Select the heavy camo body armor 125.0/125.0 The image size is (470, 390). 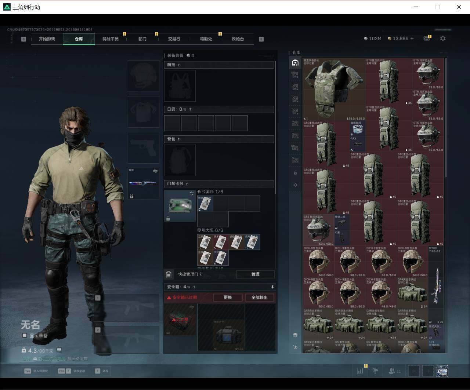coord(334,90)
